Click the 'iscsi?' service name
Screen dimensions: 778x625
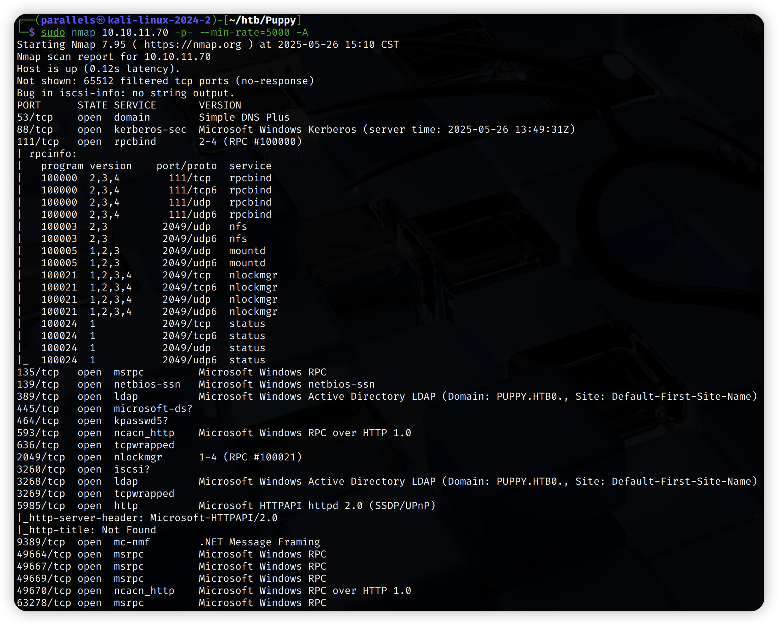pos(132,470)
